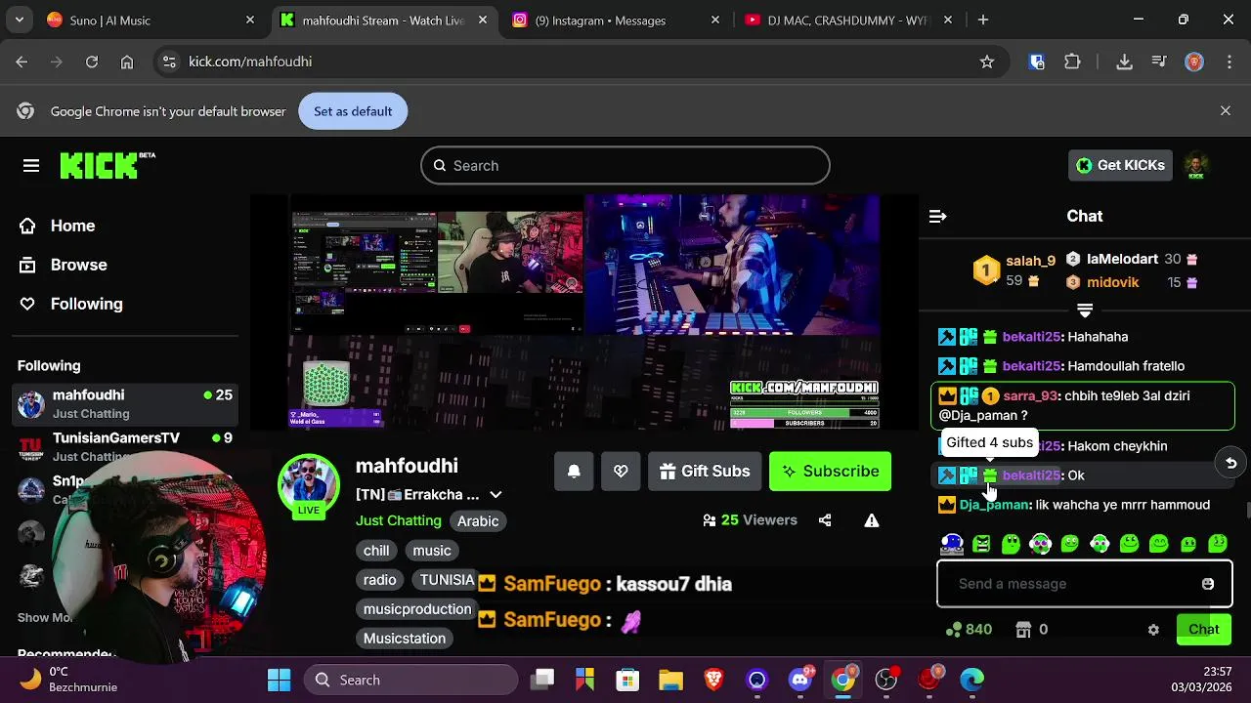This screenshot has width=1251, height=703.
Task: Reload the page
Action: pyautogui.click(x=92, y=62)
